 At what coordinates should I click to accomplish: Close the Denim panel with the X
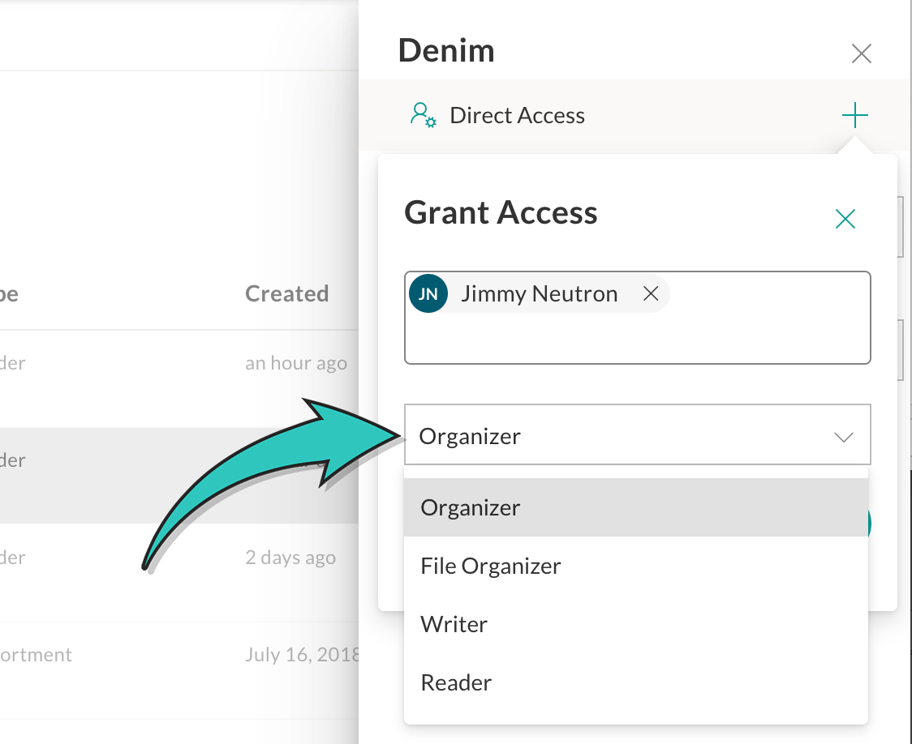[861, 53]
